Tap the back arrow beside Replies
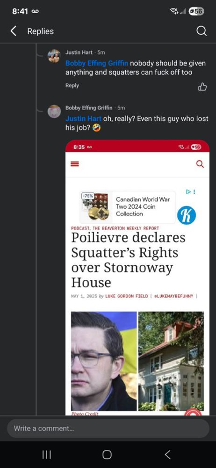 14,31
